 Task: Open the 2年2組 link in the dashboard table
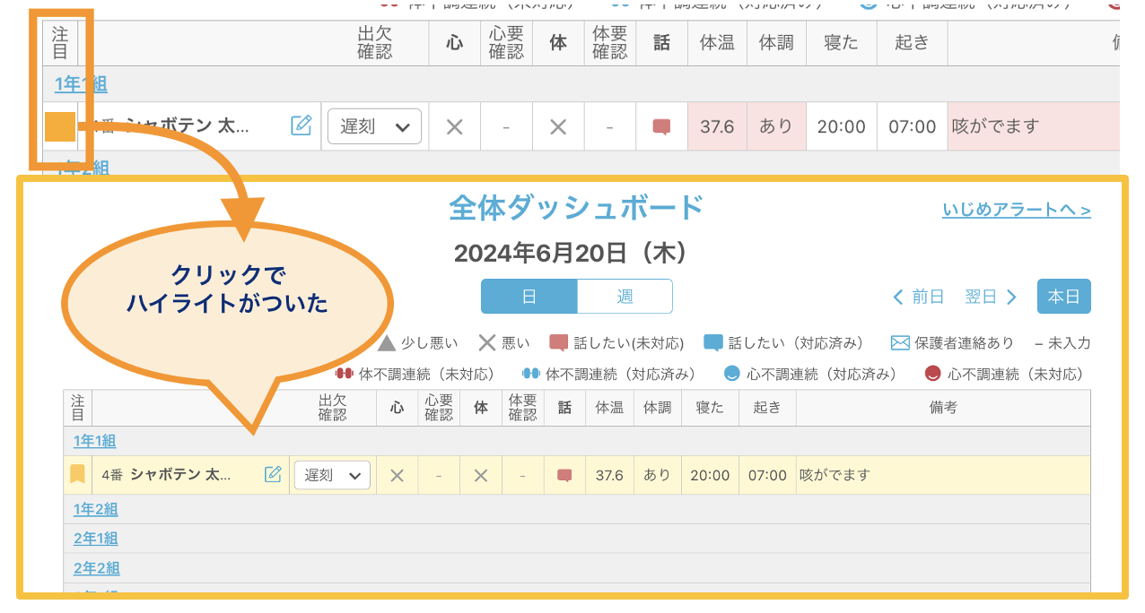point(97,568)
